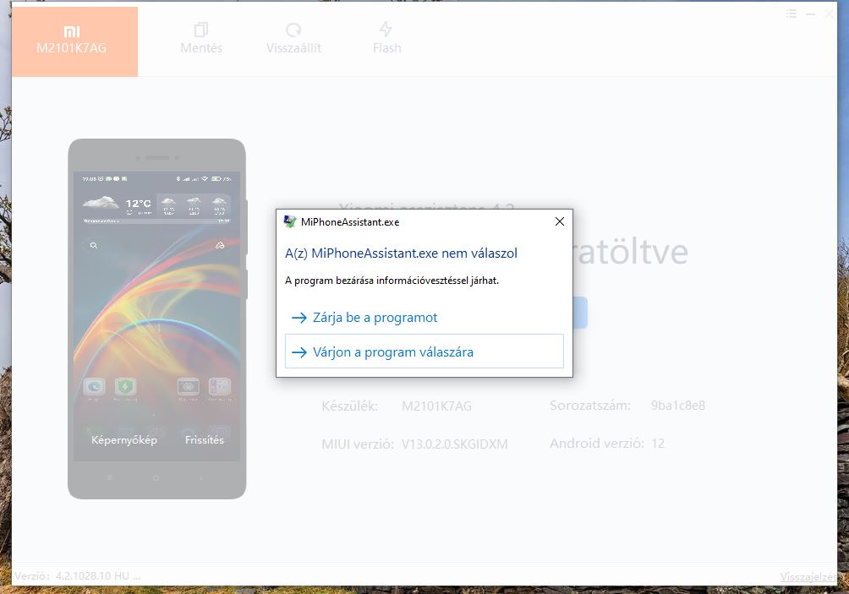
Task: Click the arrow icon beside Várjon a program válaszára
Action: pyautogui.click(x=299, y=352)
